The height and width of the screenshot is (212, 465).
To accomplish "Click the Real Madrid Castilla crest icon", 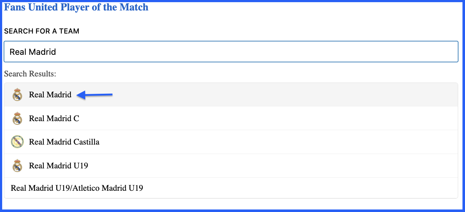I will [17, 142].
